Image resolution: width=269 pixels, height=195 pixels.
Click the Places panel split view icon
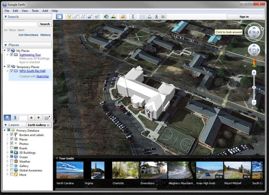point(14,118)
